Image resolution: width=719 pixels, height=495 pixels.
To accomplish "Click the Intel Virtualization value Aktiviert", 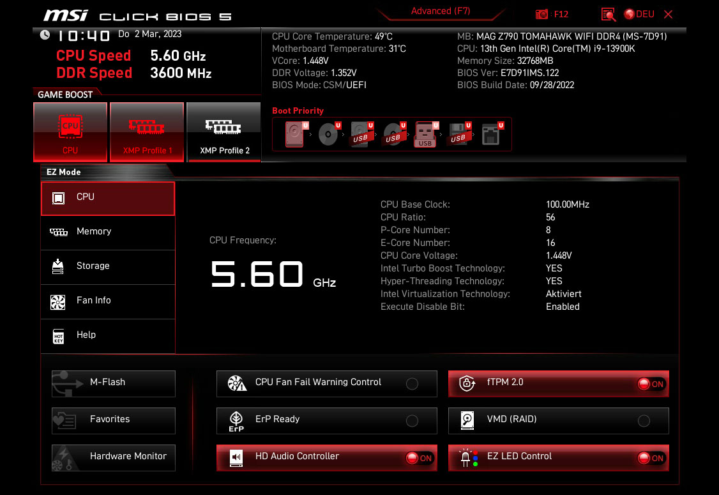I will pyautogui.click(x=564, y=294).
